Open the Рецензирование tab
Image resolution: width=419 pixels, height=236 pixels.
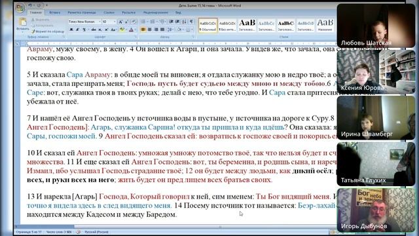[156, 12]
